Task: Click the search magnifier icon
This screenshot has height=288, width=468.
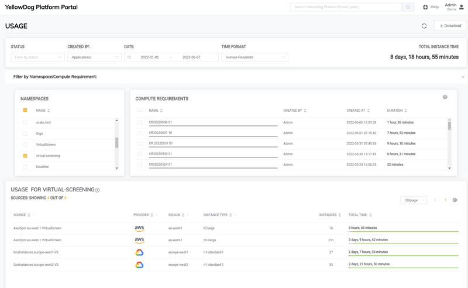Action: coord(408,7)
